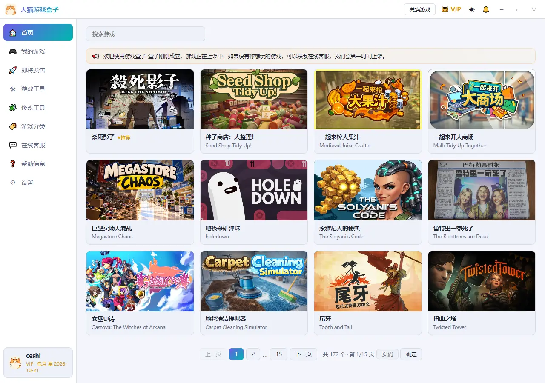Click the ceshi user cat avatar
Image resolution: width=545 pixels, height=383 pixels.
click(15, 363)
